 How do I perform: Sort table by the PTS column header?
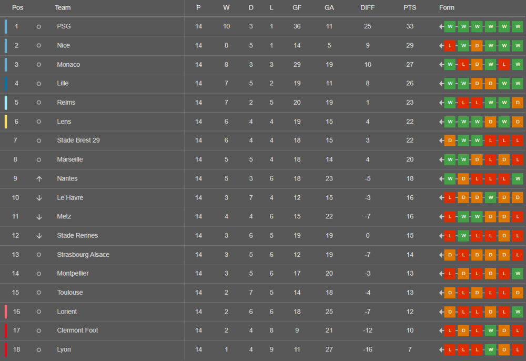coord(410,7)
